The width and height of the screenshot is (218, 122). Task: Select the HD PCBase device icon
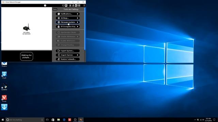pos(27,27)
